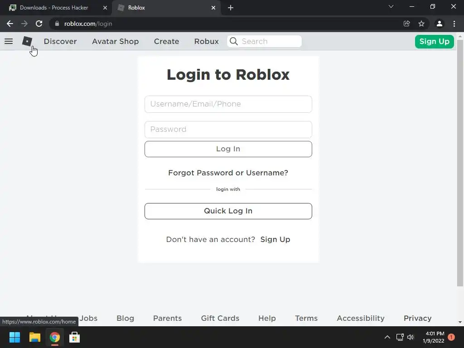Click the Chrome forward arrow
Screen dimensions: 464x348
coord(24,24)
